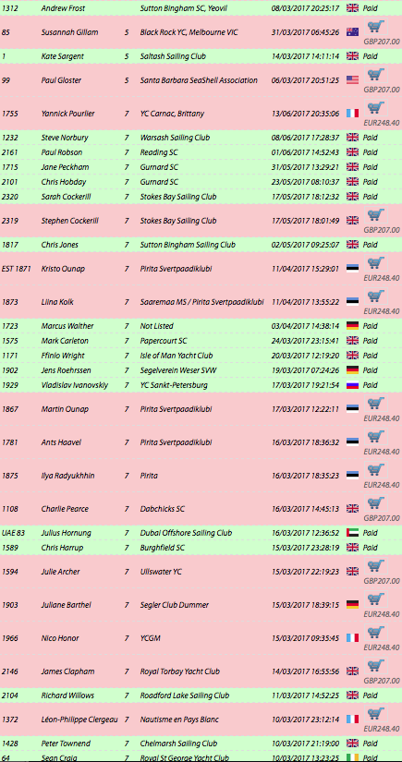Screen dimensions: 402x762
Task: Open the cart for Kristo Ounap
Action: (376, 264)
